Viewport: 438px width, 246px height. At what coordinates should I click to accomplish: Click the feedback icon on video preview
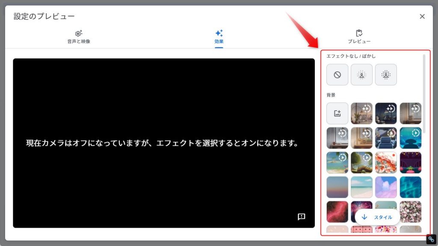pyautogui.click(x=302, y=217)
